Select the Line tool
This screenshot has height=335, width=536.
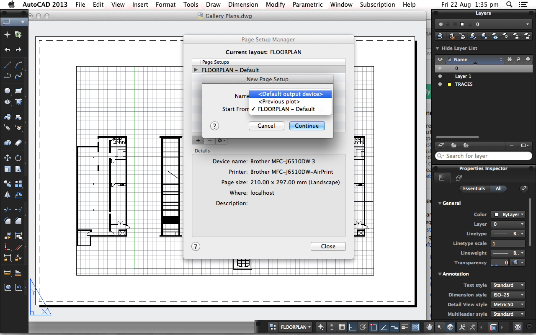(7, 65)
